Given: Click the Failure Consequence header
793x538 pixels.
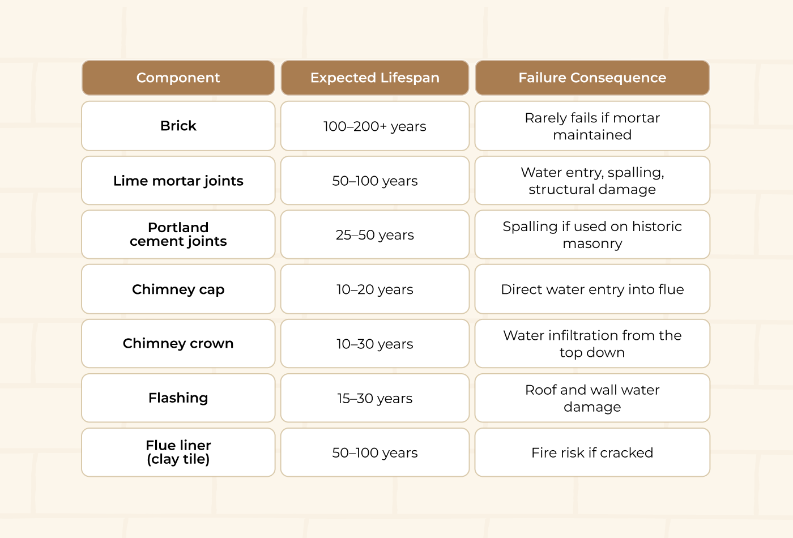Looking at the screenshot, I should 592,78.
